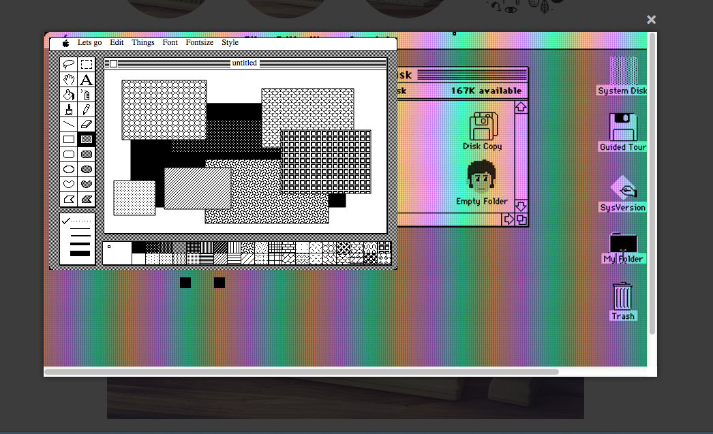Select the straight Line tool
Viewport: 713px width, 434px height.
point(69,124)
